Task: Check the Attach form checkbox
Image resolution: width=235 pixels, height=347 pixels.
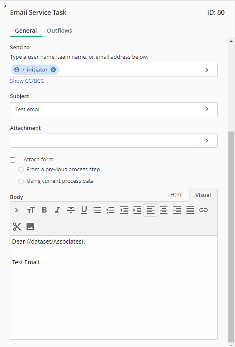Action: point(12,160)
